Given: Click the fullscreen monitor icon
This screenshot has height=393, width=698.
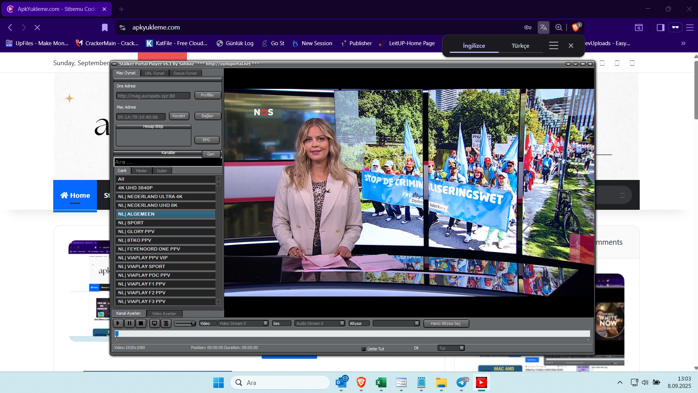Looking at the screenshot, I should [x=155, y=323].
